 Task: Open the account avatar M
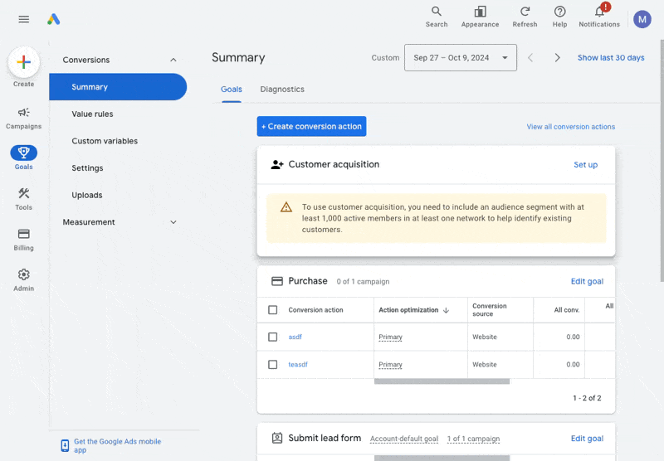coord(642,19)
